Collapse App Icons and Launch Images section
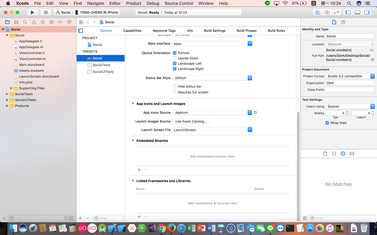 (133, 104)
